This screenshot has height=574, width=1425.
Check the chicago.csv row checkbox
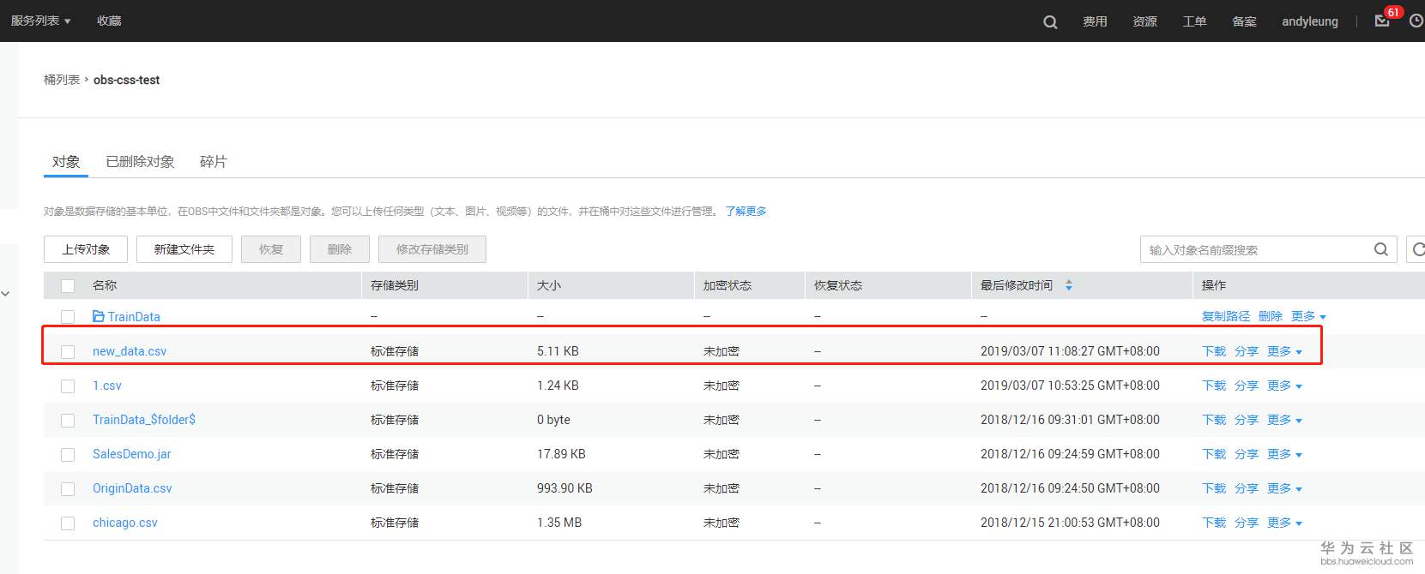(68, 523)
